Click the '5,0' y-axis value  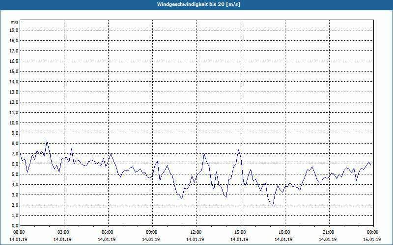[x=15, y=174]
